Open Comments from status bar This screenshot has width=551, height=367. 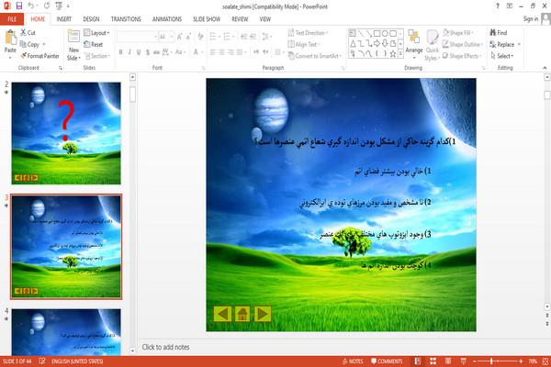pos(387,361)
